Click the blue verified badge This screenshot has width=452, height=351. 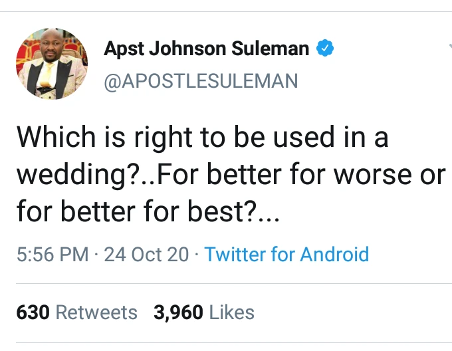coord(324,49)
